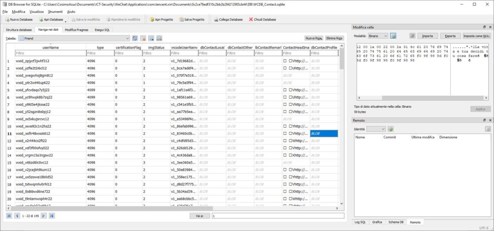The image size is (494, 231).
Task: Switch to Grafica bottom tab
Action: pyautogui.click(x=377, y=222)
